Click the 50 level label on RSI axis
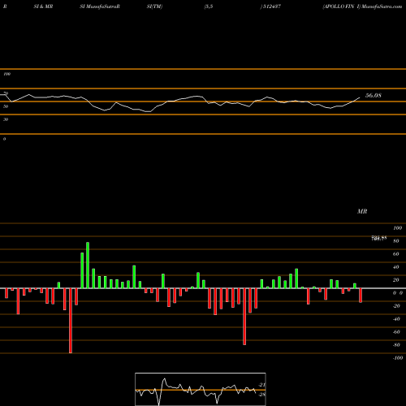The image size is (406, 406). click(x=6, y=106)
